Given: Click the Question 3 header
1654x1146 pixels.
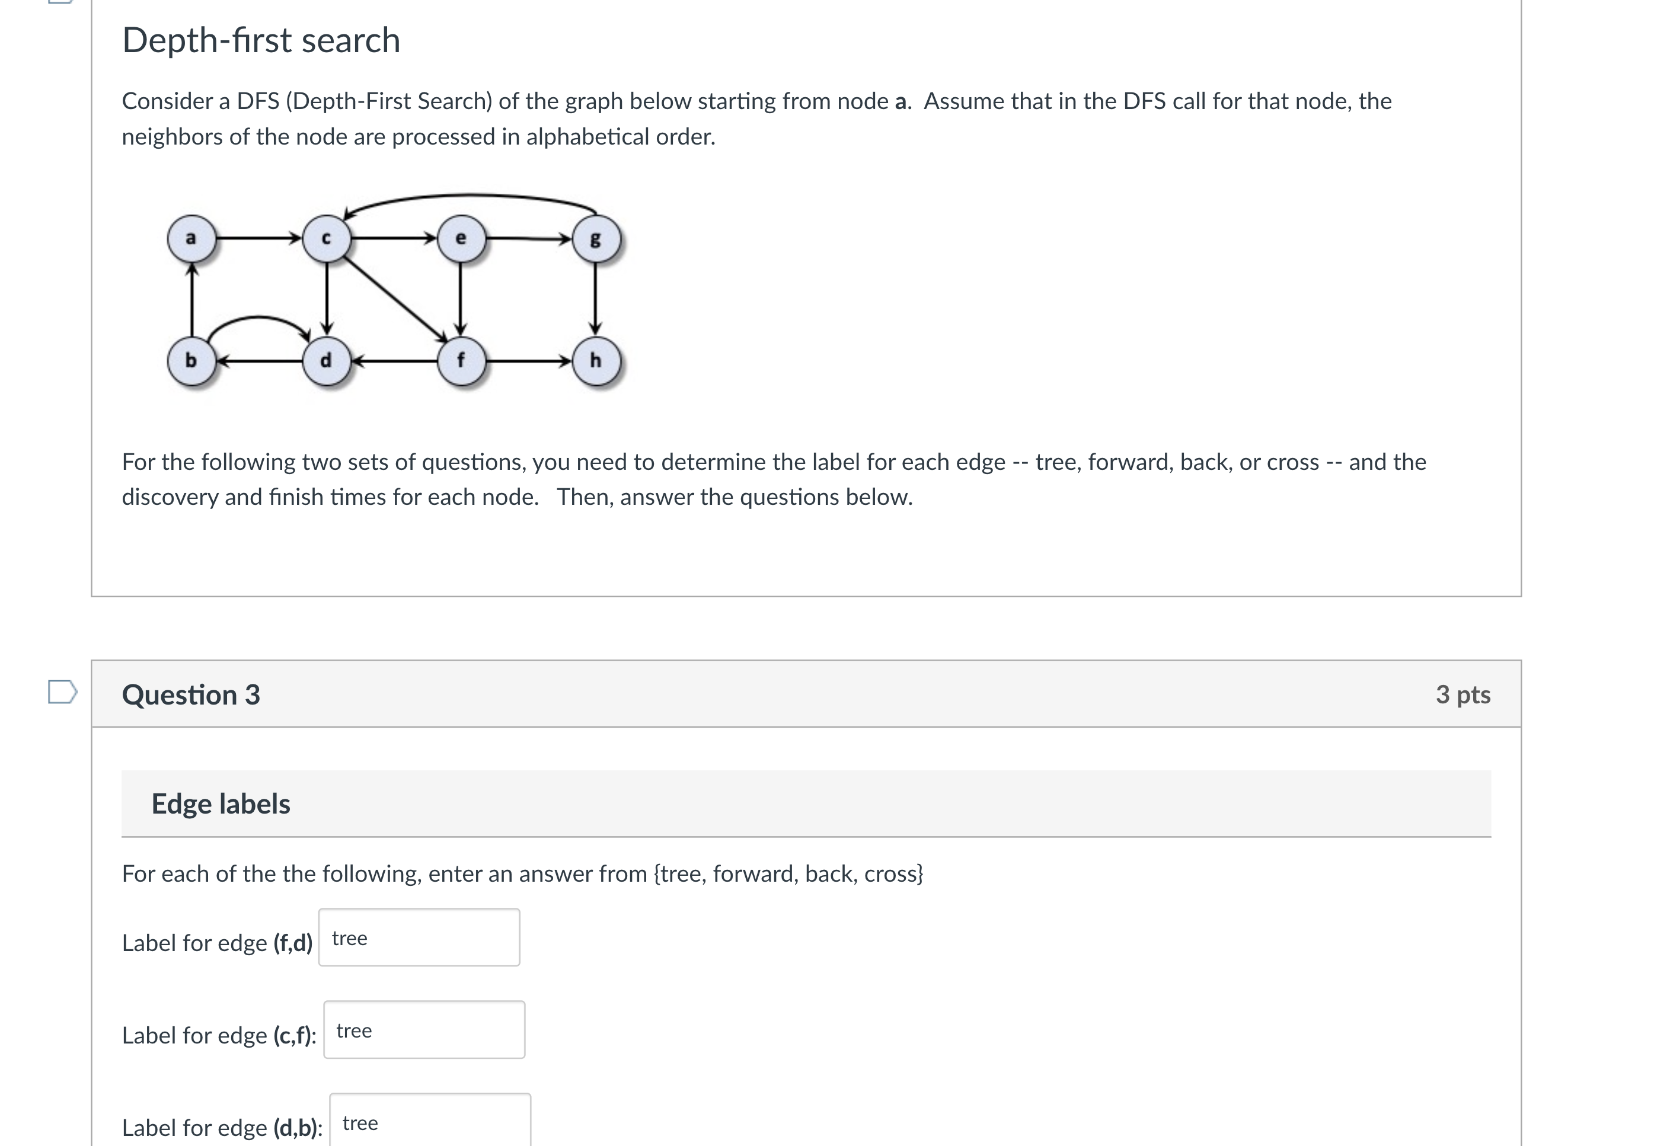Looking at the screenshot, I should coord(191,694).
